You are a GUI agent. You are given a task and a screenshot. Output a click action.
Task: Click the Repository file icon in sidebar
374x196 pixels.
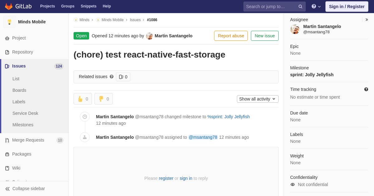click(7, 52)
